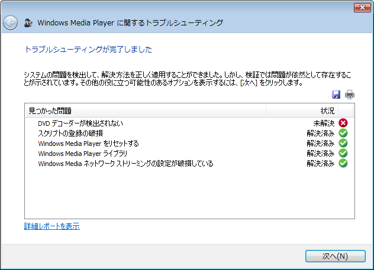Close the troubleshooting window
Screen dimensions: 374x270
click(362, 8)
